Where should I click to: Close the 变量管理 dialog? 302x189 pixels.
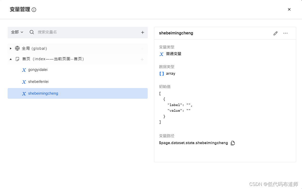pos(289,9)
